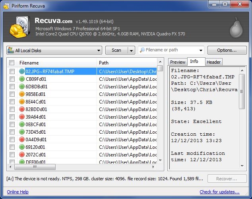Image resolution: width=252 pixels, height=199 pixels.
Task: Switch to the Info tab
Action: [x=196, y=61]
